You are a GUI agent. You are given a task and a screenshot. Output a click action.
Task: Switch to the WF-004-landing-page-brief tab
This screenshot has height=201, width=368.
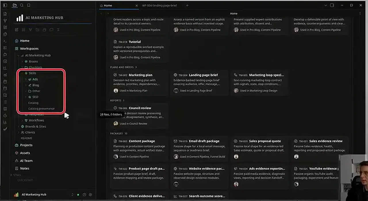[160, 5]
